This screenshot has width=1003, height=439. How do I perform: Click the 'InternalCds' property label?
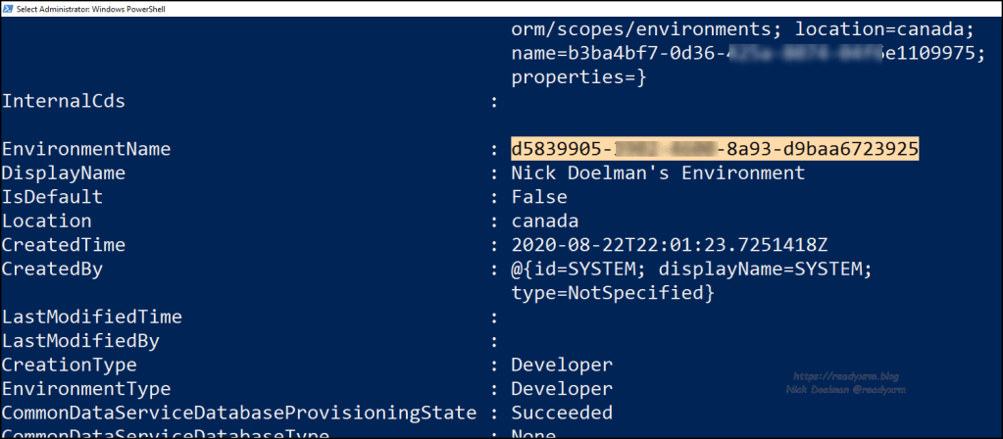[64, 101]
